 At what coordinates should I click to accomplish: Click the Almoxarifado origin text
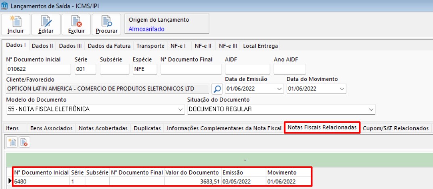point(146,29)
